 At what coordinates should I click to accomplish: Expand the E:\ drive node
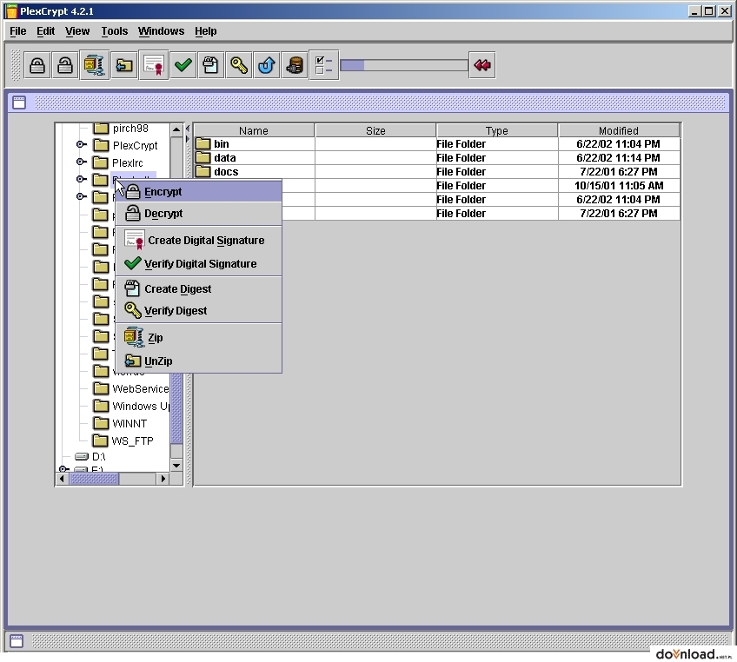coord(63,469)
